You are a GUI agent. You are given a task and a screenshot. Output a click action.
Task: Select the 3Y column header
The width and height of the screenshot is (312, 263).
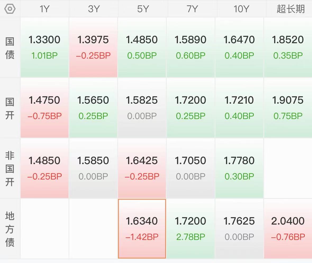click(93, 9)
